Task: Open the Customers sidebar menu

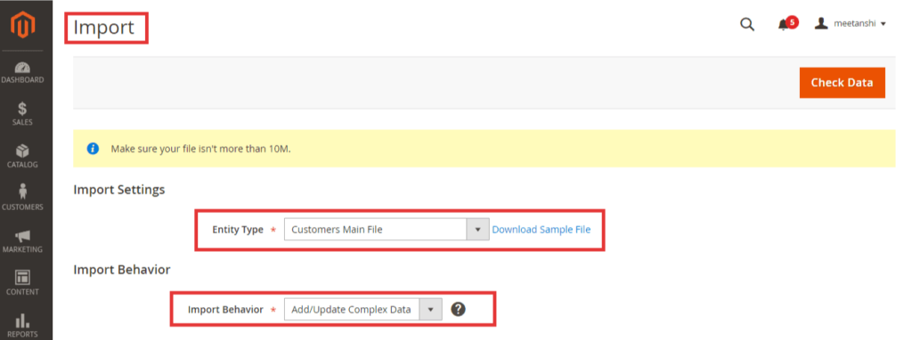Action: click(22, 198)
